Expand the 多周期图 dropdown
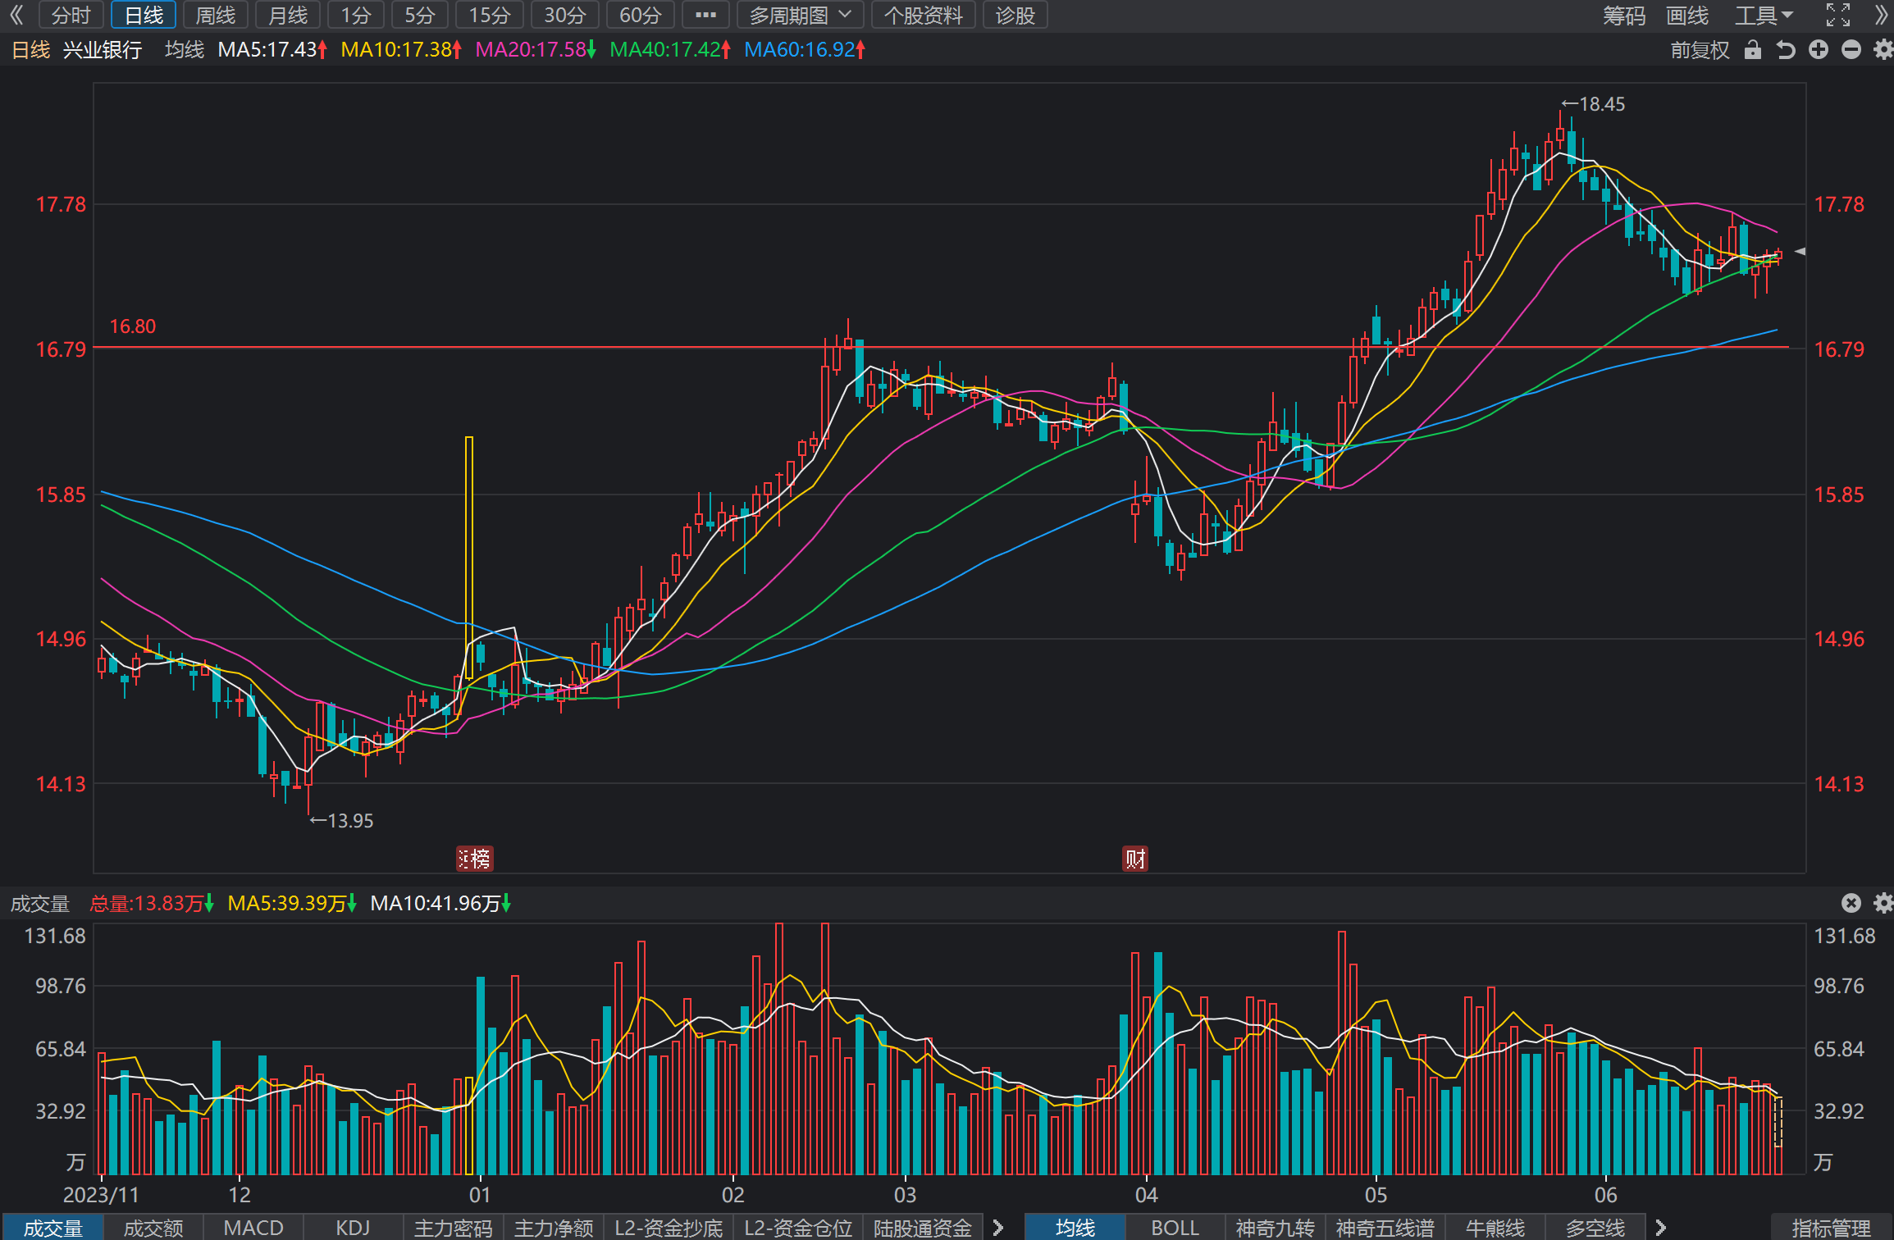The image size is (1894, 1240). coord(800,15)
